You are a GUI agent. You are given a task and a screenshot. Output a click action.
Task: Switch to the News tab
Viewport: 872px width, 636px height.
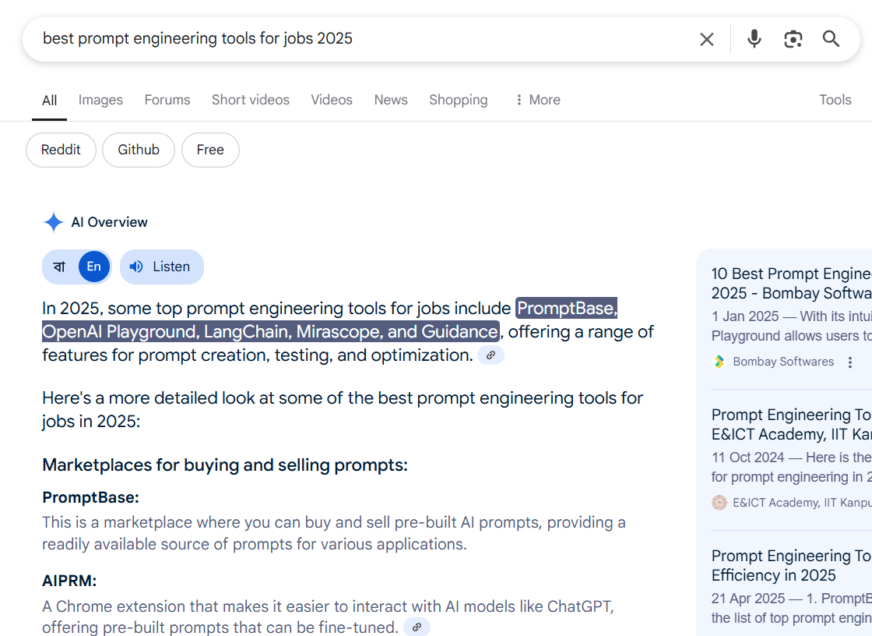(391, 100)
